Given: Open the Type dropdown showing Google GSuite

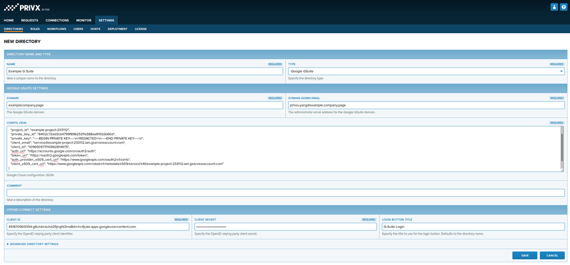Looking at the screenshot, I should point(426,71).
